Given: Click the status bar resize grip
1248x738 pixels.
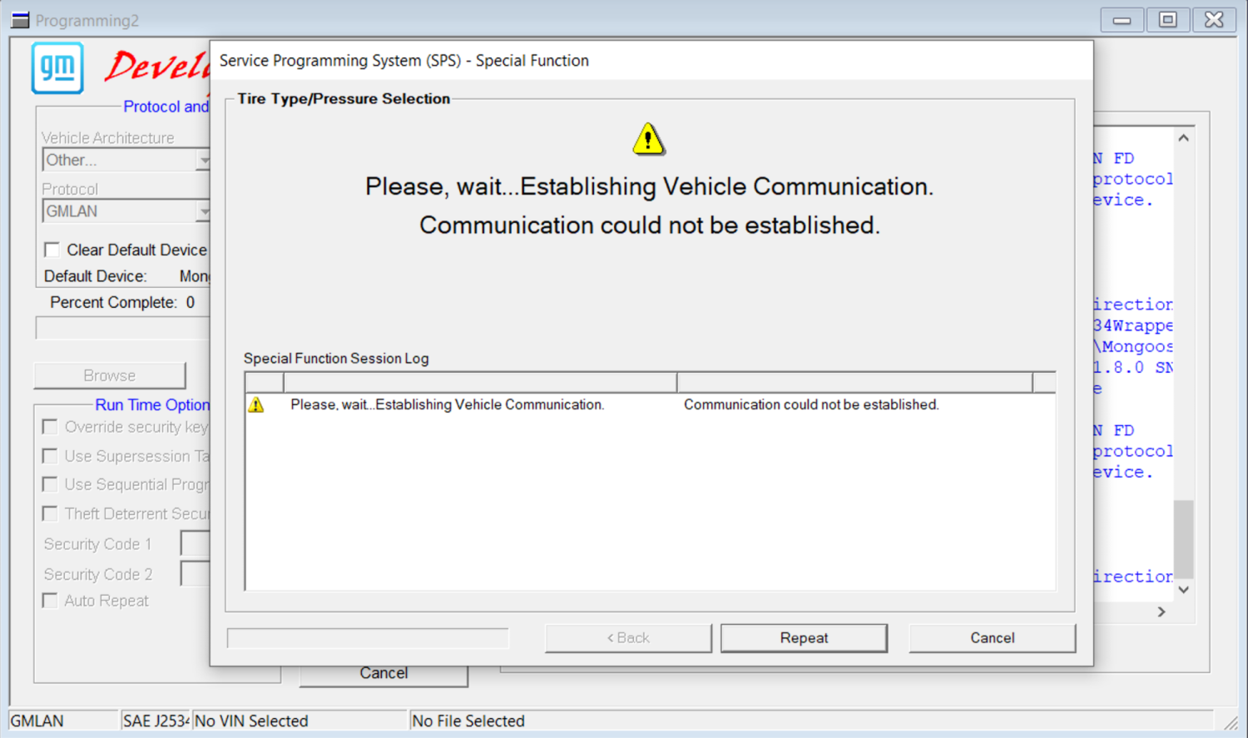Looking at the screenshot, I should (x=1231, y=721).
